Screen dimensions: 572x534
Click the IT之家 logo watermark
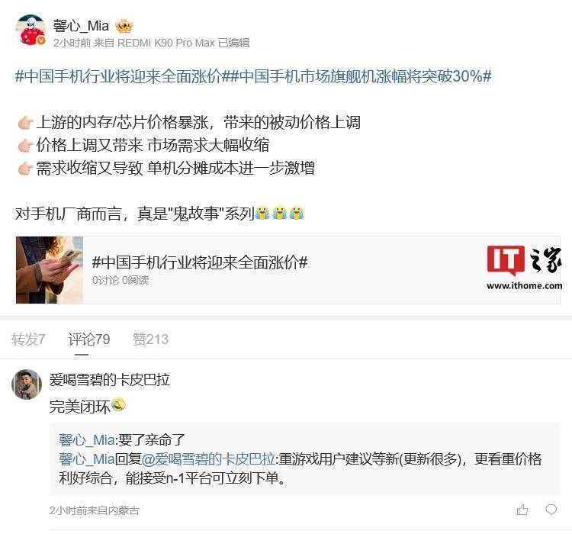tap(524, 269)
